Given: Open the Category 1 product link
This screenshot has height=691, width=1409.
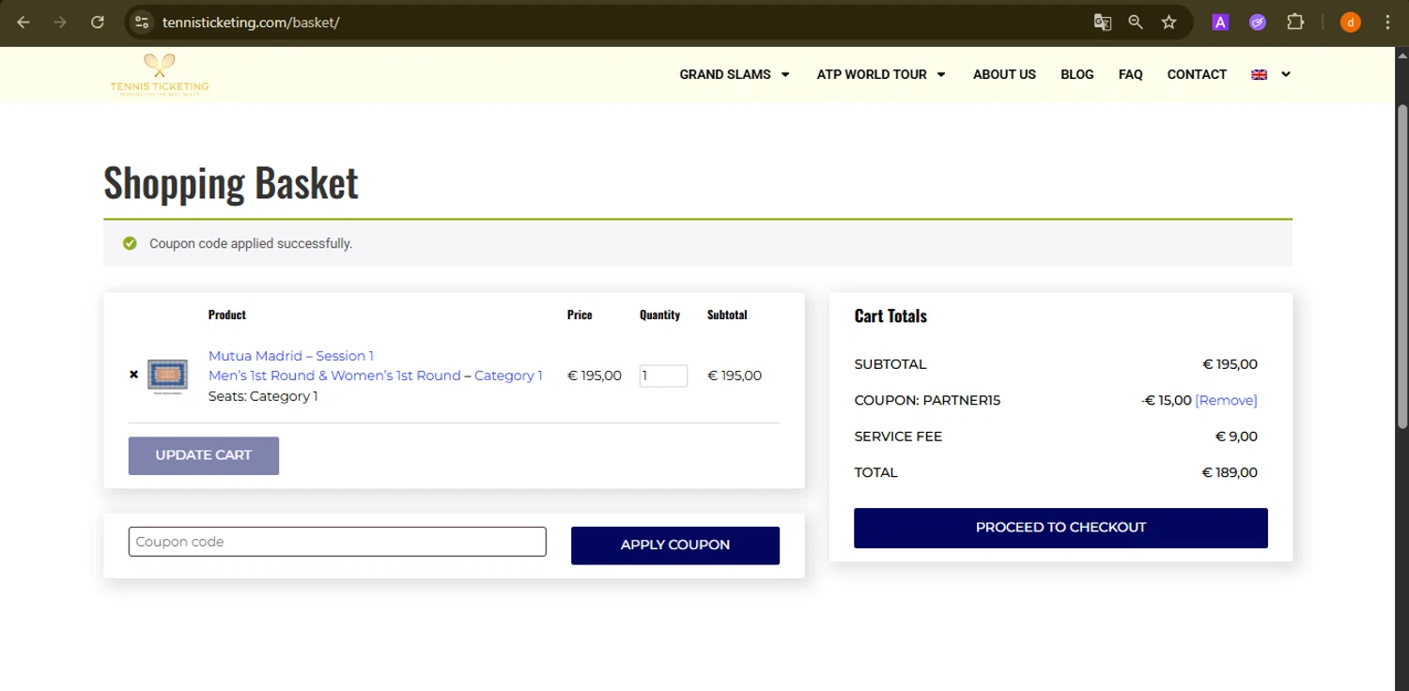Looking at the screenshot, I should coord(508,376).
